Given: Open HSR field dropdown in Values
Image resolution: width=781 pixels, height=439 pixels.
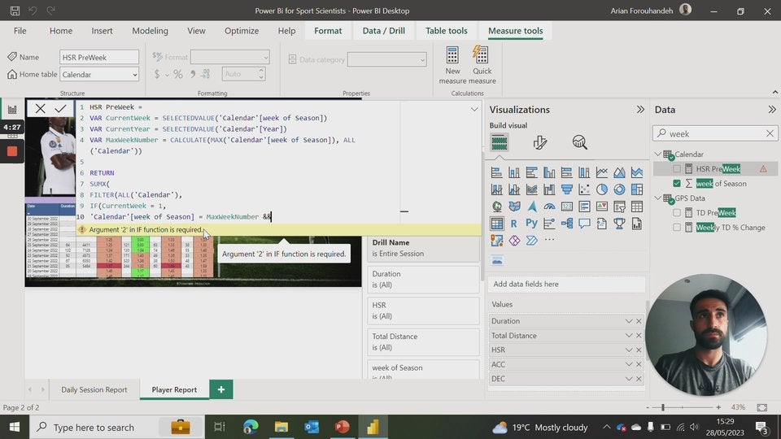Looking at the screenshot, I should [629, 350].
